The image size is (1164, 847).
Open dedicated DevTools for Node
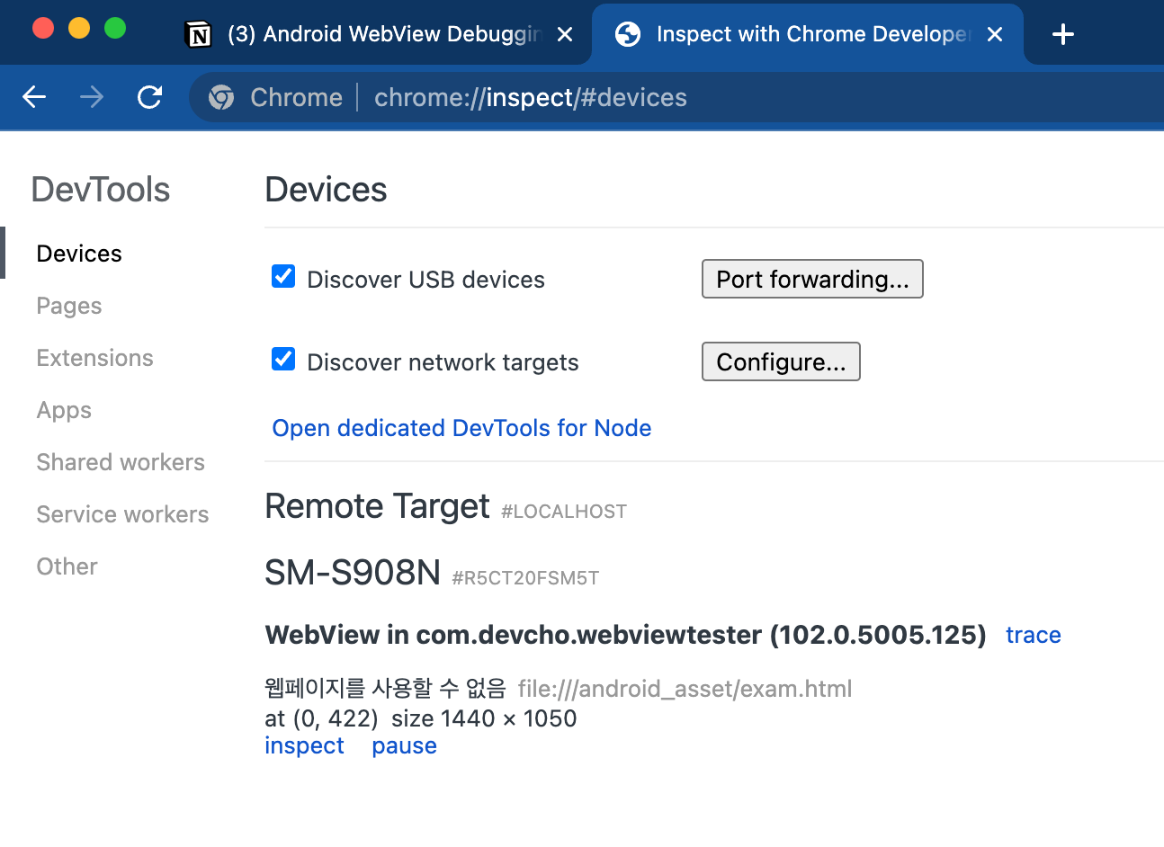point(461,428)
